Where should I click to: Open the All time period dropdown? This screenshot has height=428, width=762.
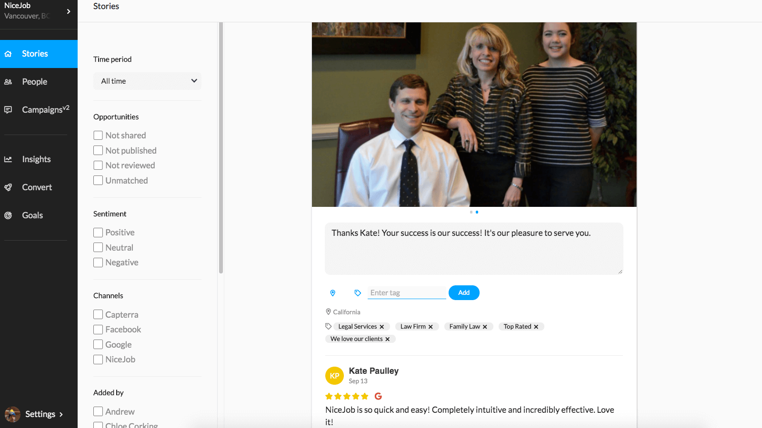[x=147, y=81]
